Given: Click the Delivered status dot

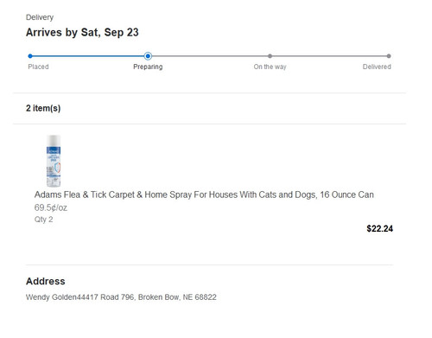Looking at the screenshot, I should tap(389, 56).
